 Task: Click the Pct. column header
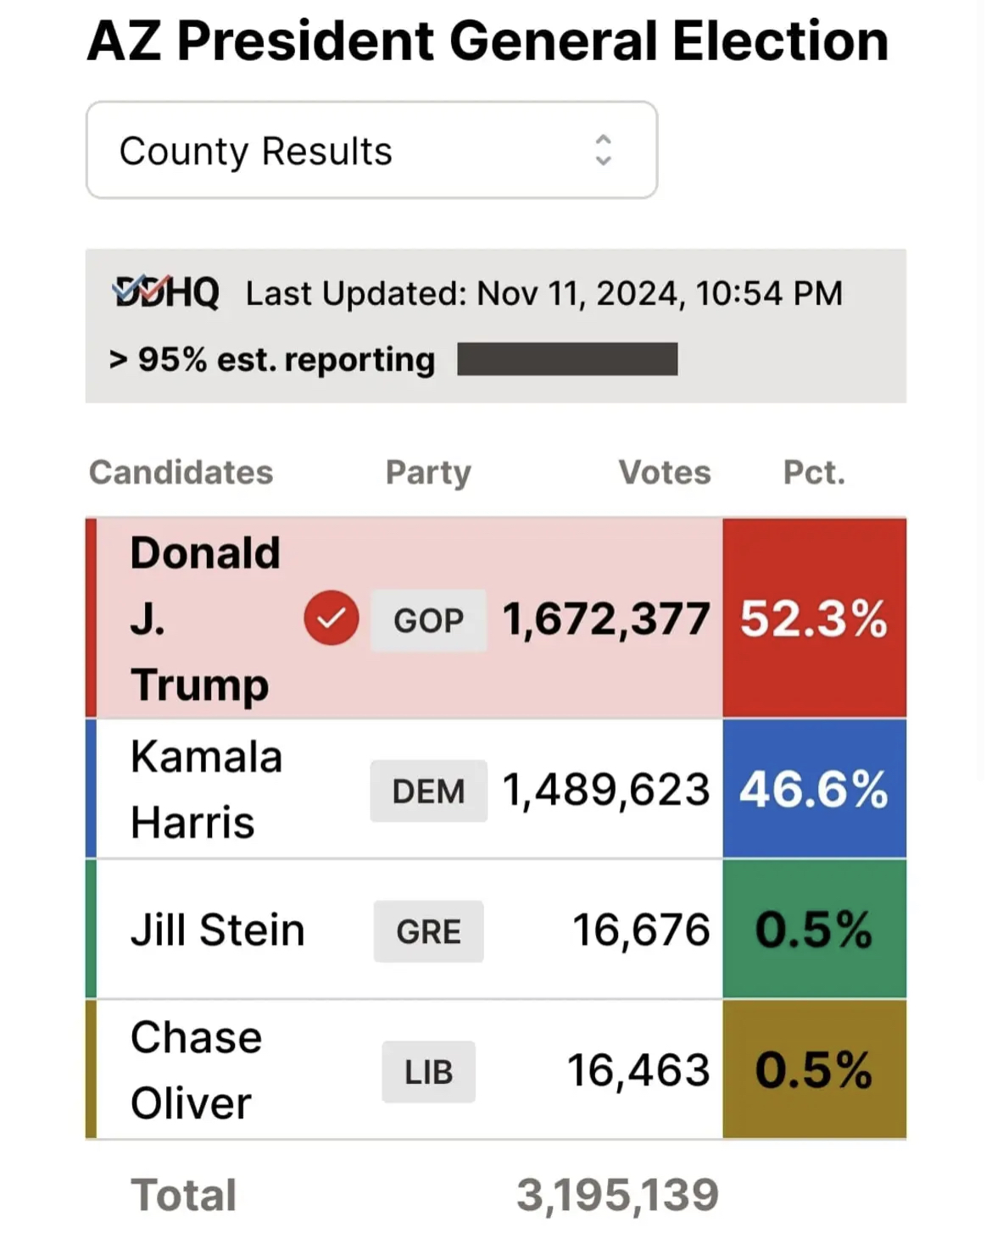(814, 472)
